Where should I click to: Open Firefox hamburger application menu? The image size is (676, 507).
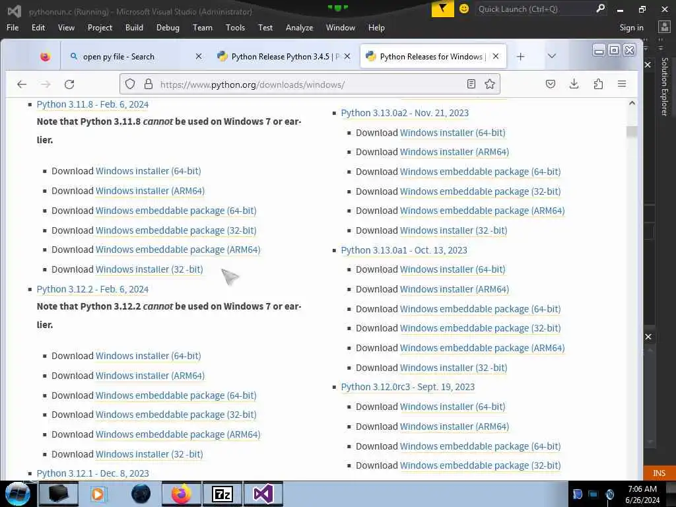pyautogui.click(x=622, y=84)
